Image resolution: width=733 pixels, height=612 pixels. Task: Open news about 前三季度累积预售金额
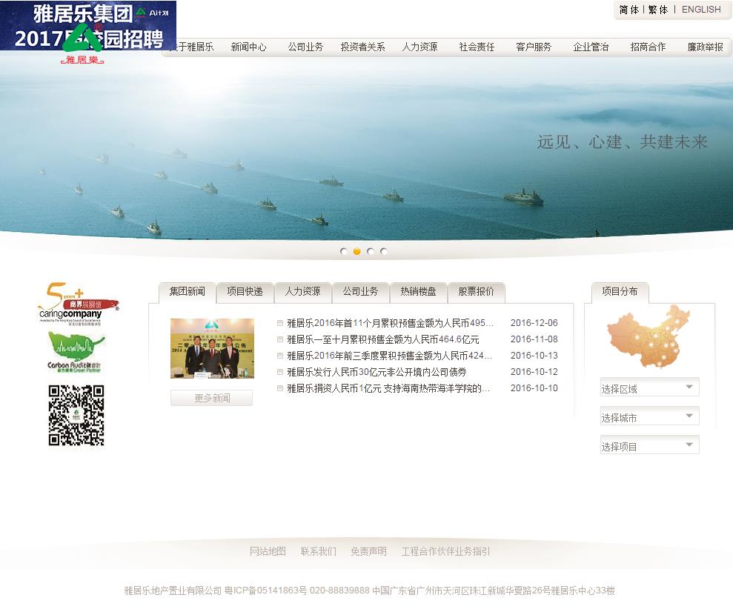[x=389, y=356]
